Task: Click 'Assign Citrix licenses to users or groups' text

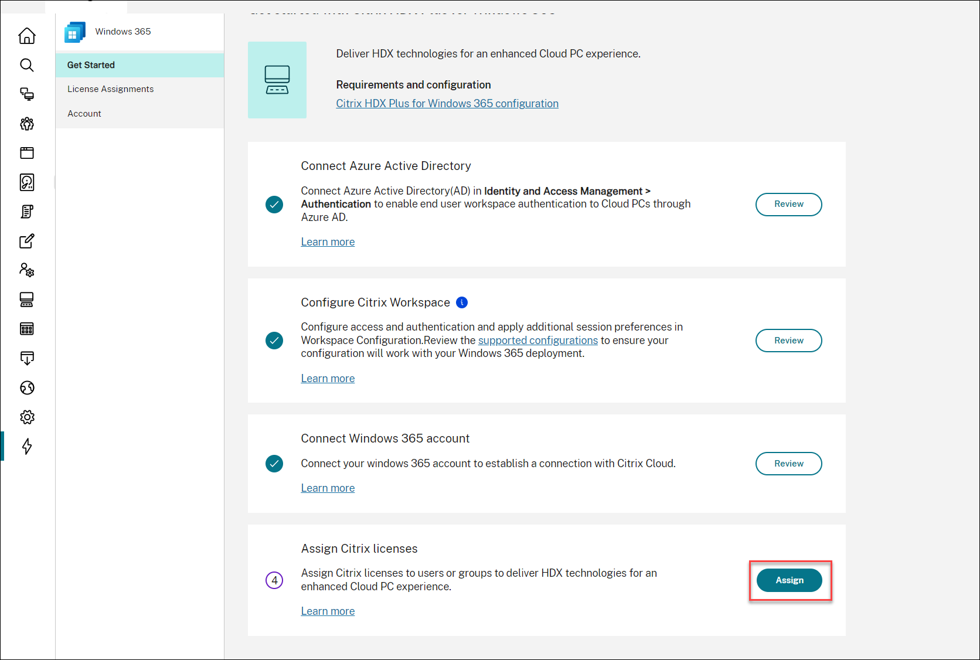Action: click(479, 580)
